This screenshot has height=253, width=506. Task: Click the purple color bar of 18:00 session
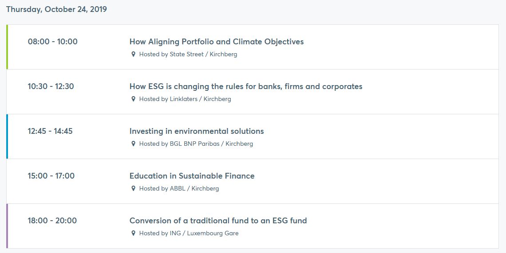pos(7,226)
